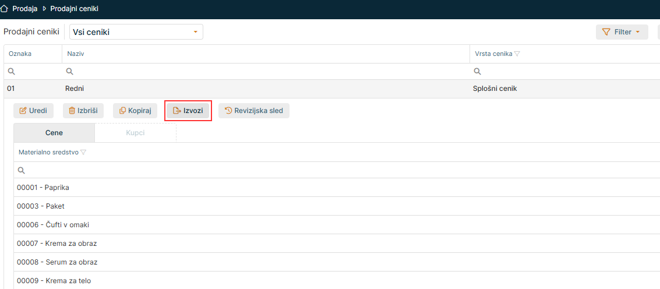Viewport: 660px width, 289px height.
Task: Click the filter icon next to Vrsta cenika
Action: [517, 54]
